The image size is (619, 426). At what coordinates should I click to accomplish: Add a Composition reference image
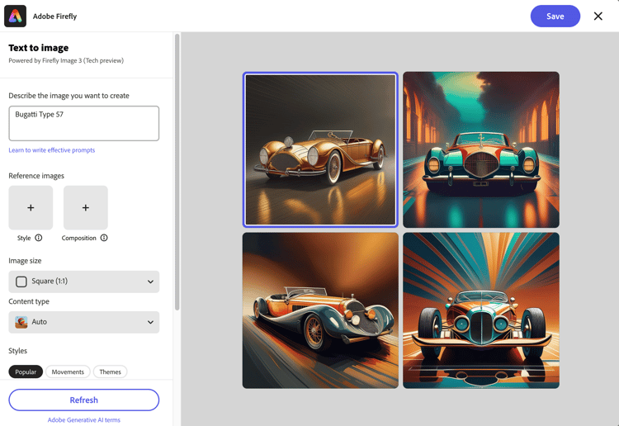click(x=85, y=207)
